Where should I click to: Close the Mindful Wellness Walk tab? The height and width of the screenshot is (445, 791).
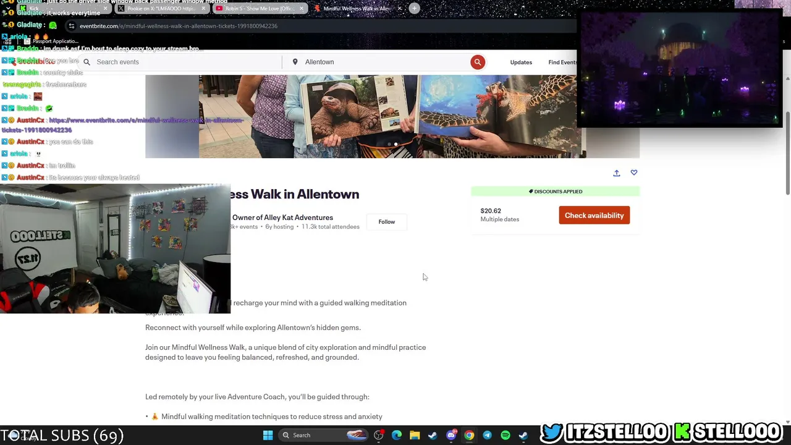(x=400, y=9)
